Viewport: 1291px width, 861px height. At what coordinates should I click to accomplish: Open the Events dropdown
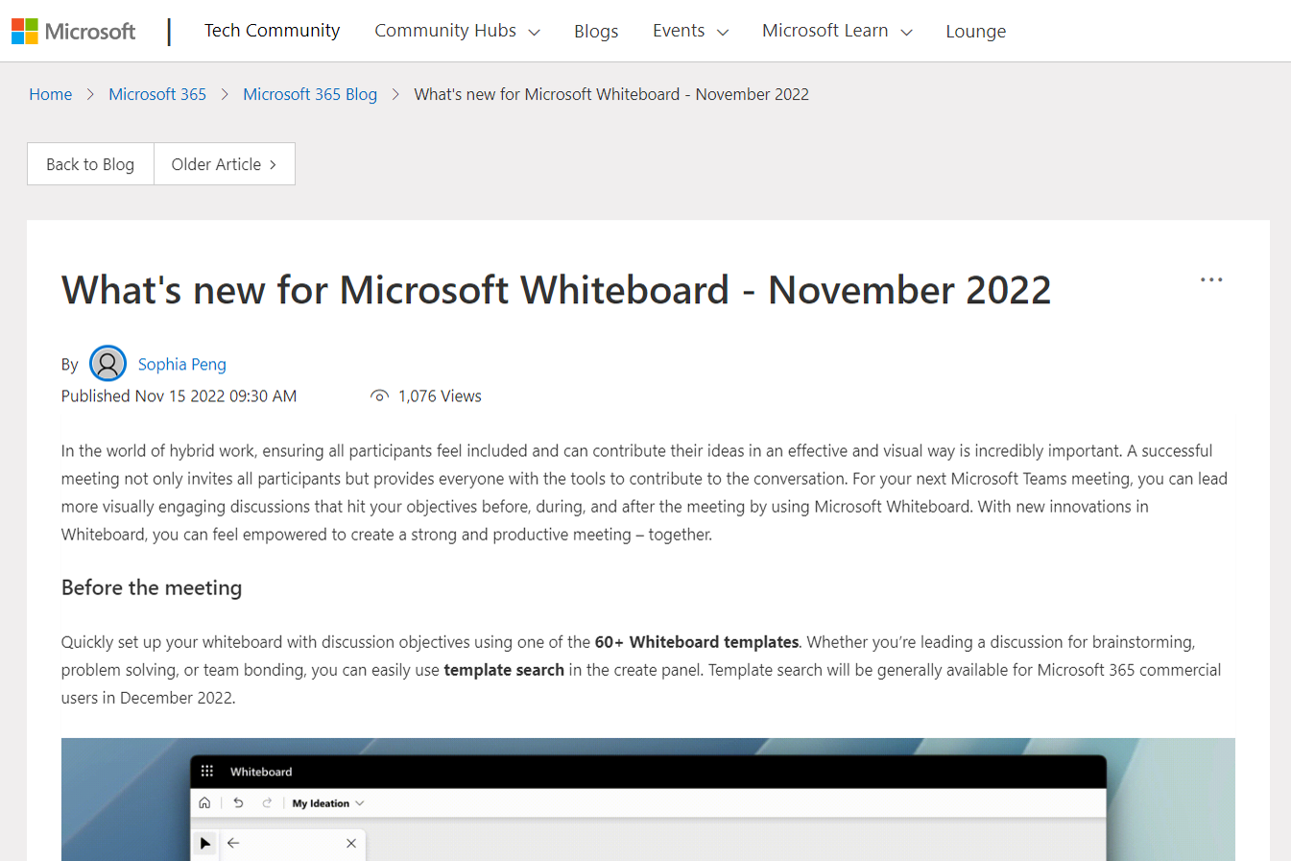click(x=690, y=31)
